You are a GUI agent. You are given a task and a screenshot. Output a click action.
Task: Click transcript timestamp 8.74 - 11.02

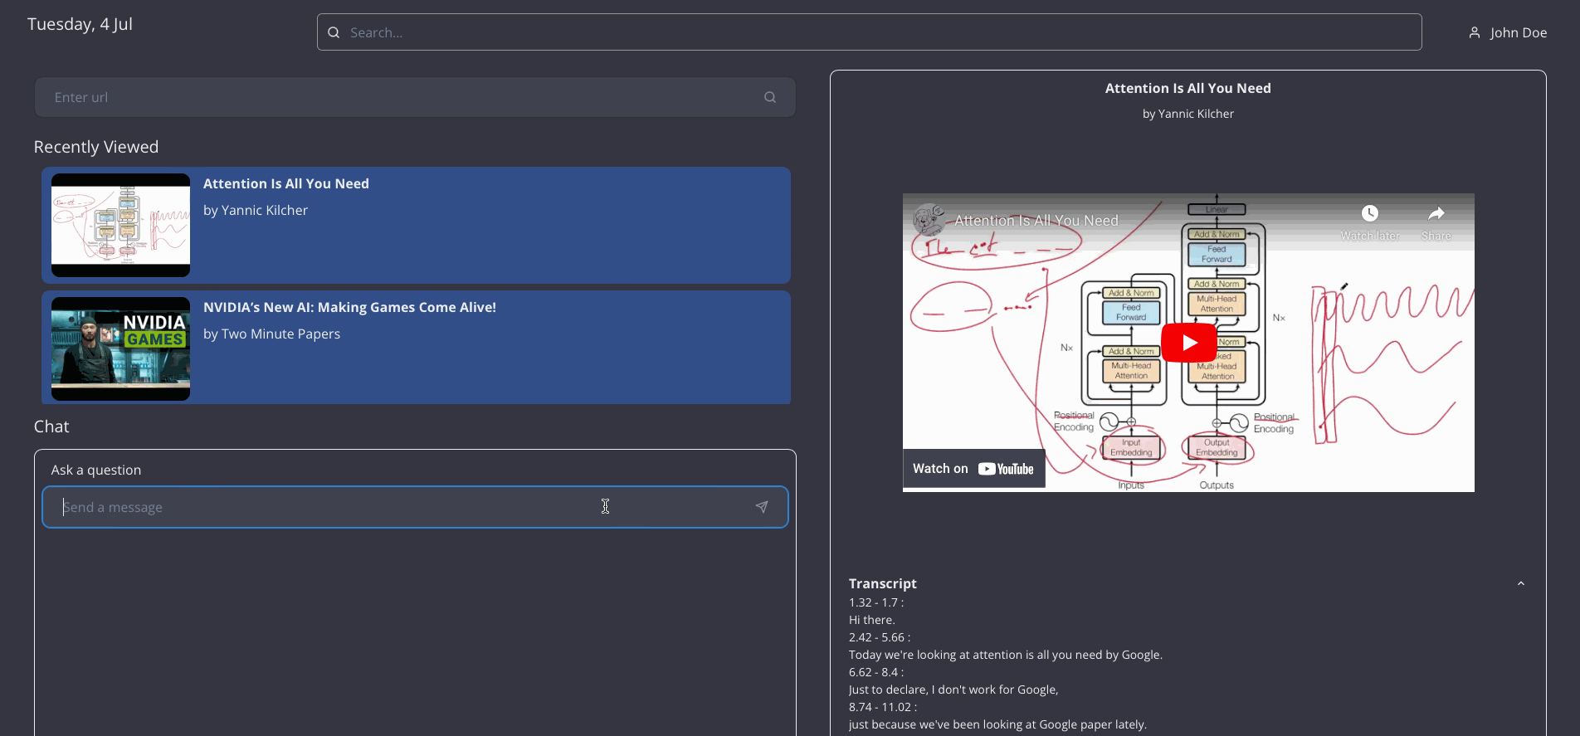point(882,707)
